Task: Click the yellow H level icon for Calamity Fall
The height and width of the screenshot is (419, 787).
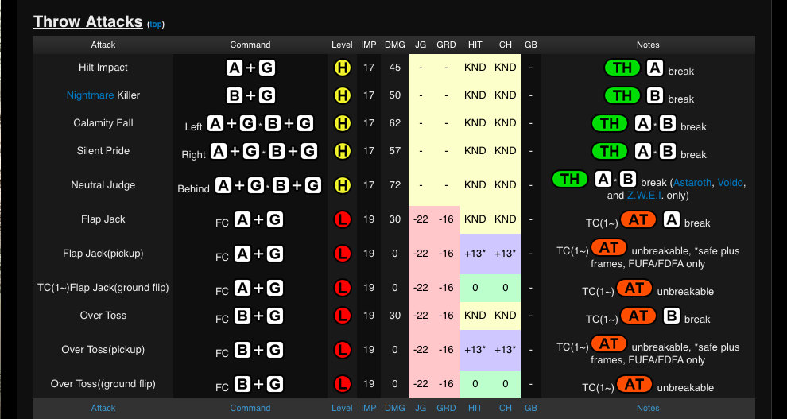Action: [342, 123]
